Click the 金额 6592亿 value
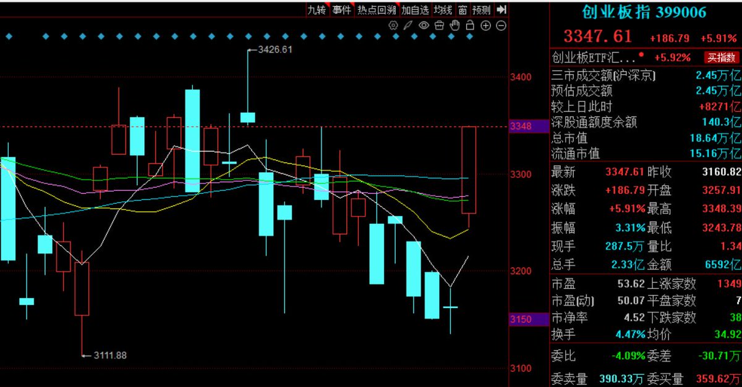Image resolution: width=742 pixels, height=387 pixels. 723,265
